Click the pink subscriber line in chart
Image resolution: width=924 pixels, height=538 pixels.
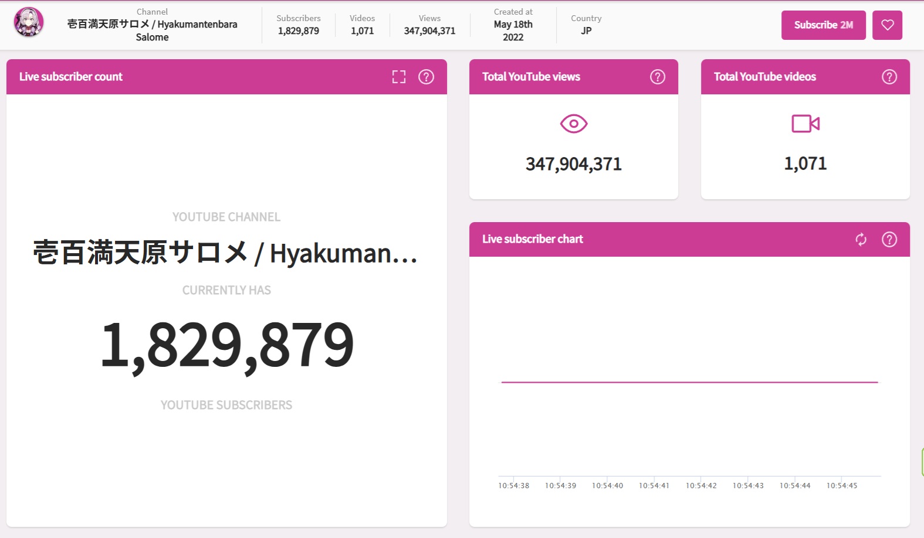[689, 382]
